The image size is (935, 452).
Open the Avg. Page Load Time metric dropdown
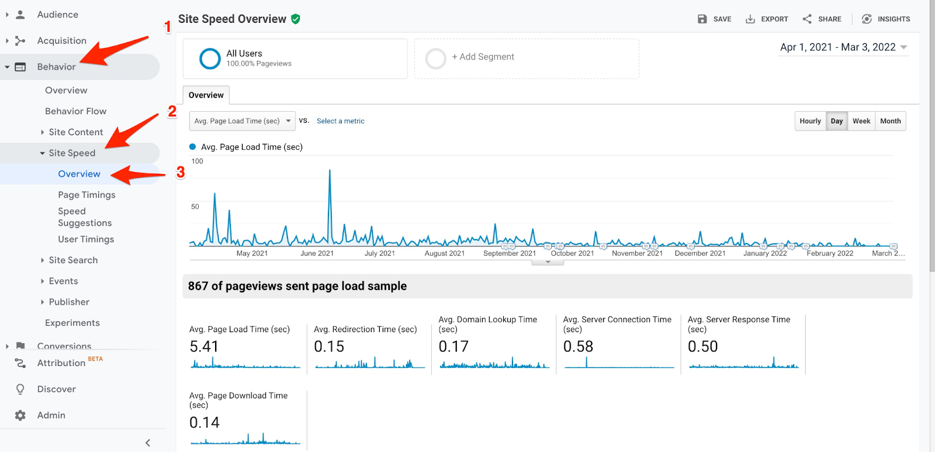pyautogui.click(x=242, y=121)
